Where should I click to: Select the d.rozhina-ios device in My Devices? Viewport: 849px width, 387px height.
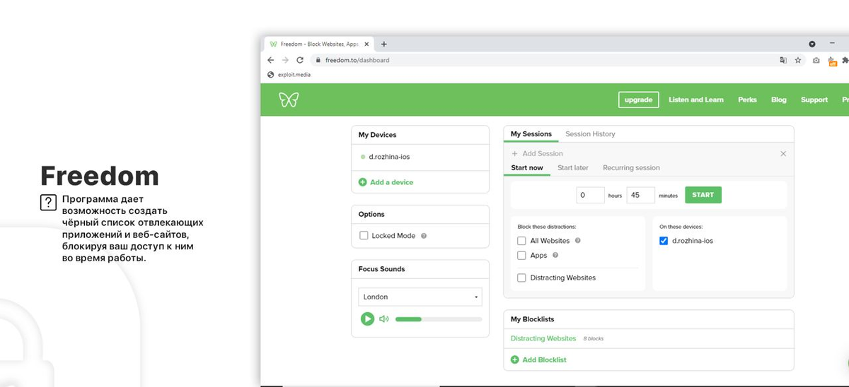point(389,157)
